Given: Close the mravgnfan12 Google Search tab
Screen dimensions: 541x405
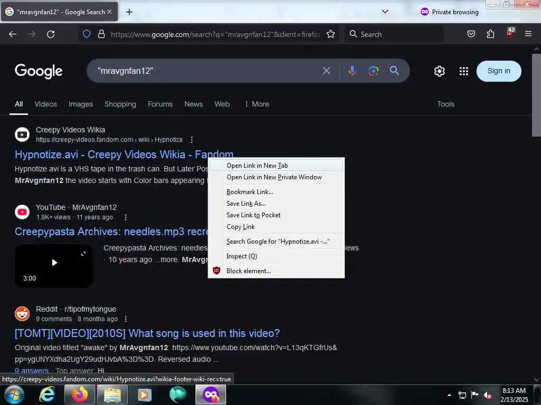Looking at the screenshot, I should (x=109, y=12).
